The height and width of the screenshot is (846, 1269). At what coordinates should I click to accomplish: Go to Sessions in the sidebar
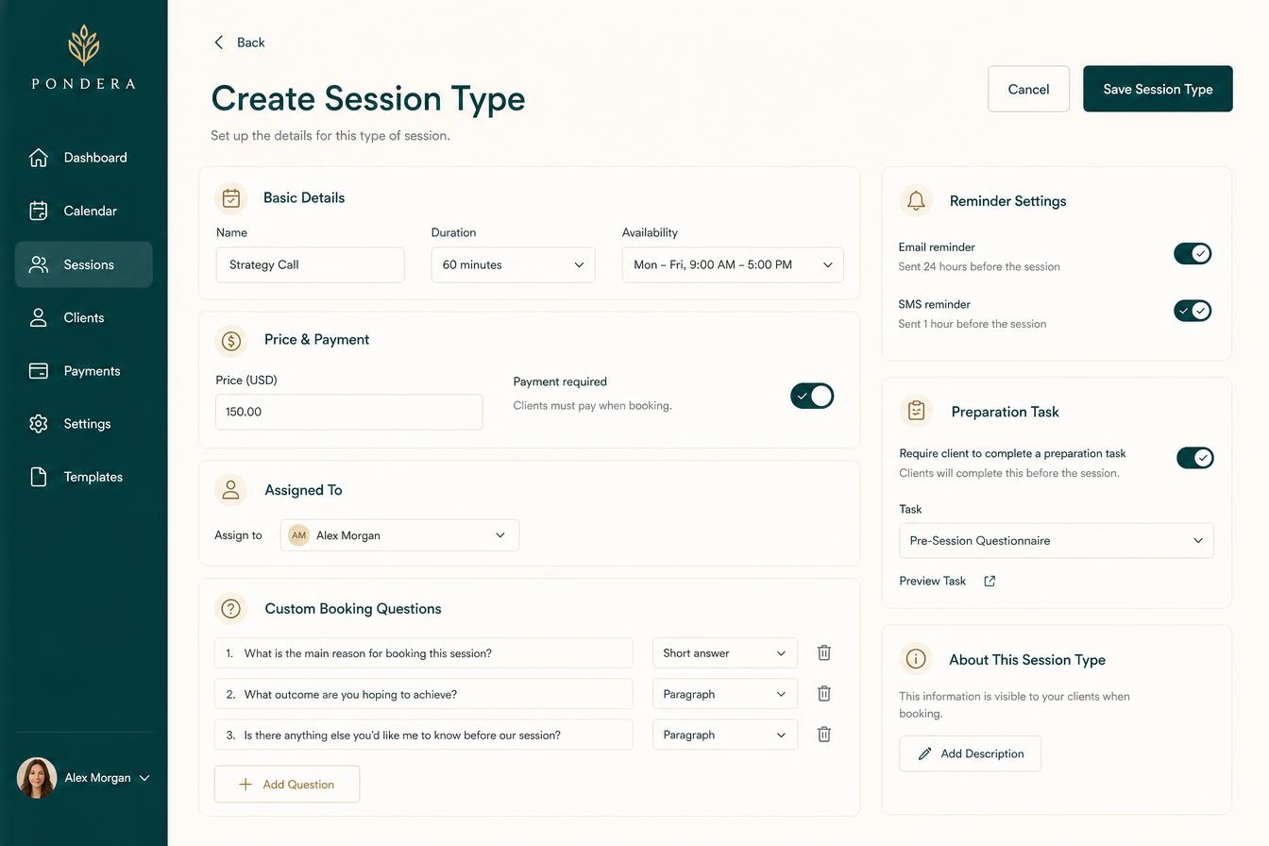pyautogui.click(x=84, y=264)
